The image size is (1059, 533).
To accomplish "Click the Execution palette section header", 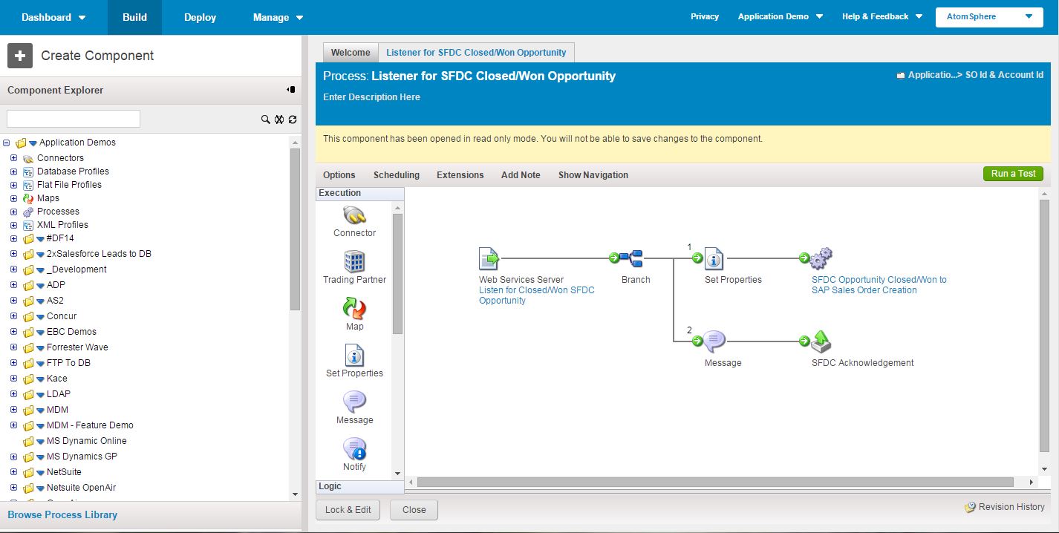I will coord(360,194).
